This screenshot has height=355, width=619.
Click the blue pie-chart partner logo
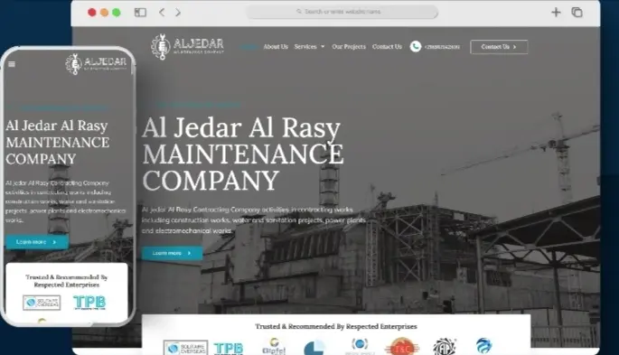[x=314, y=348]
